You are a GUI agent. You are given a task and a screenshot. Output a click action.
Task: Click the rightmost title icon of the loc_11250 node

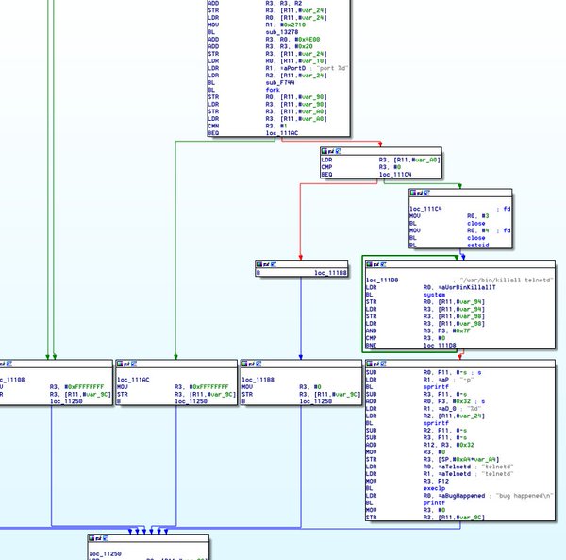106,538
